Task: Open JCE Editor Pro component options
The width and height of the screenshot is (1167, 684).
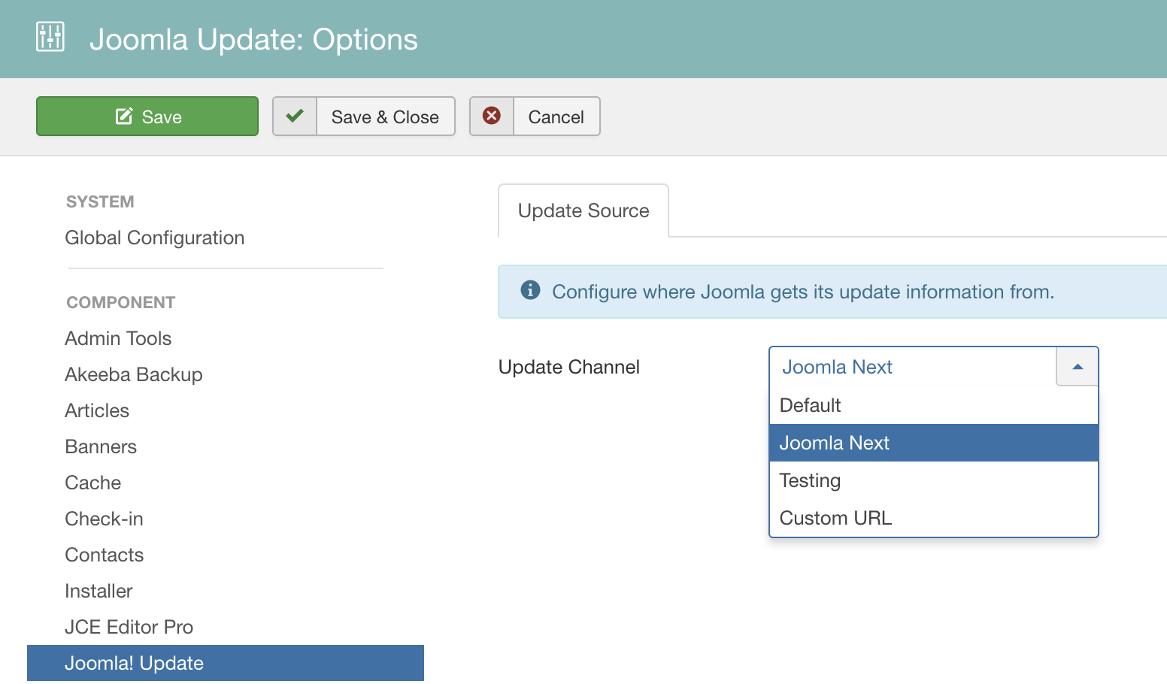Action: (x=129, y=627)
